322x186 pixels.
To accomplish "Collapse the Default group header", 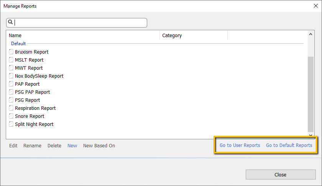I will pos(18,44).
